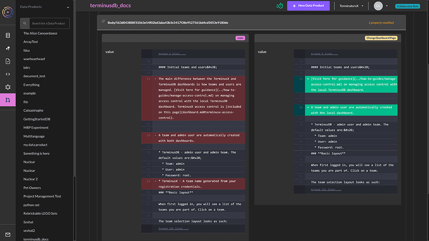Open the Multilanguage data product
This screenshot has height=241, width=429.
coord(34,137)
